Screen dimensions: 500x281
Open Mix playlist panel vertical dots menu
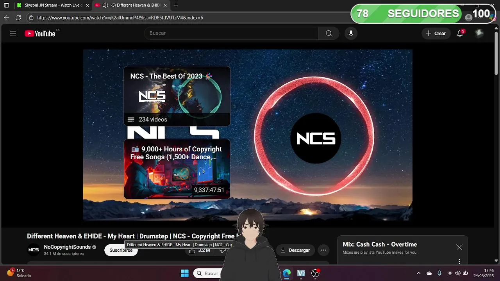(x=459, y=261)
